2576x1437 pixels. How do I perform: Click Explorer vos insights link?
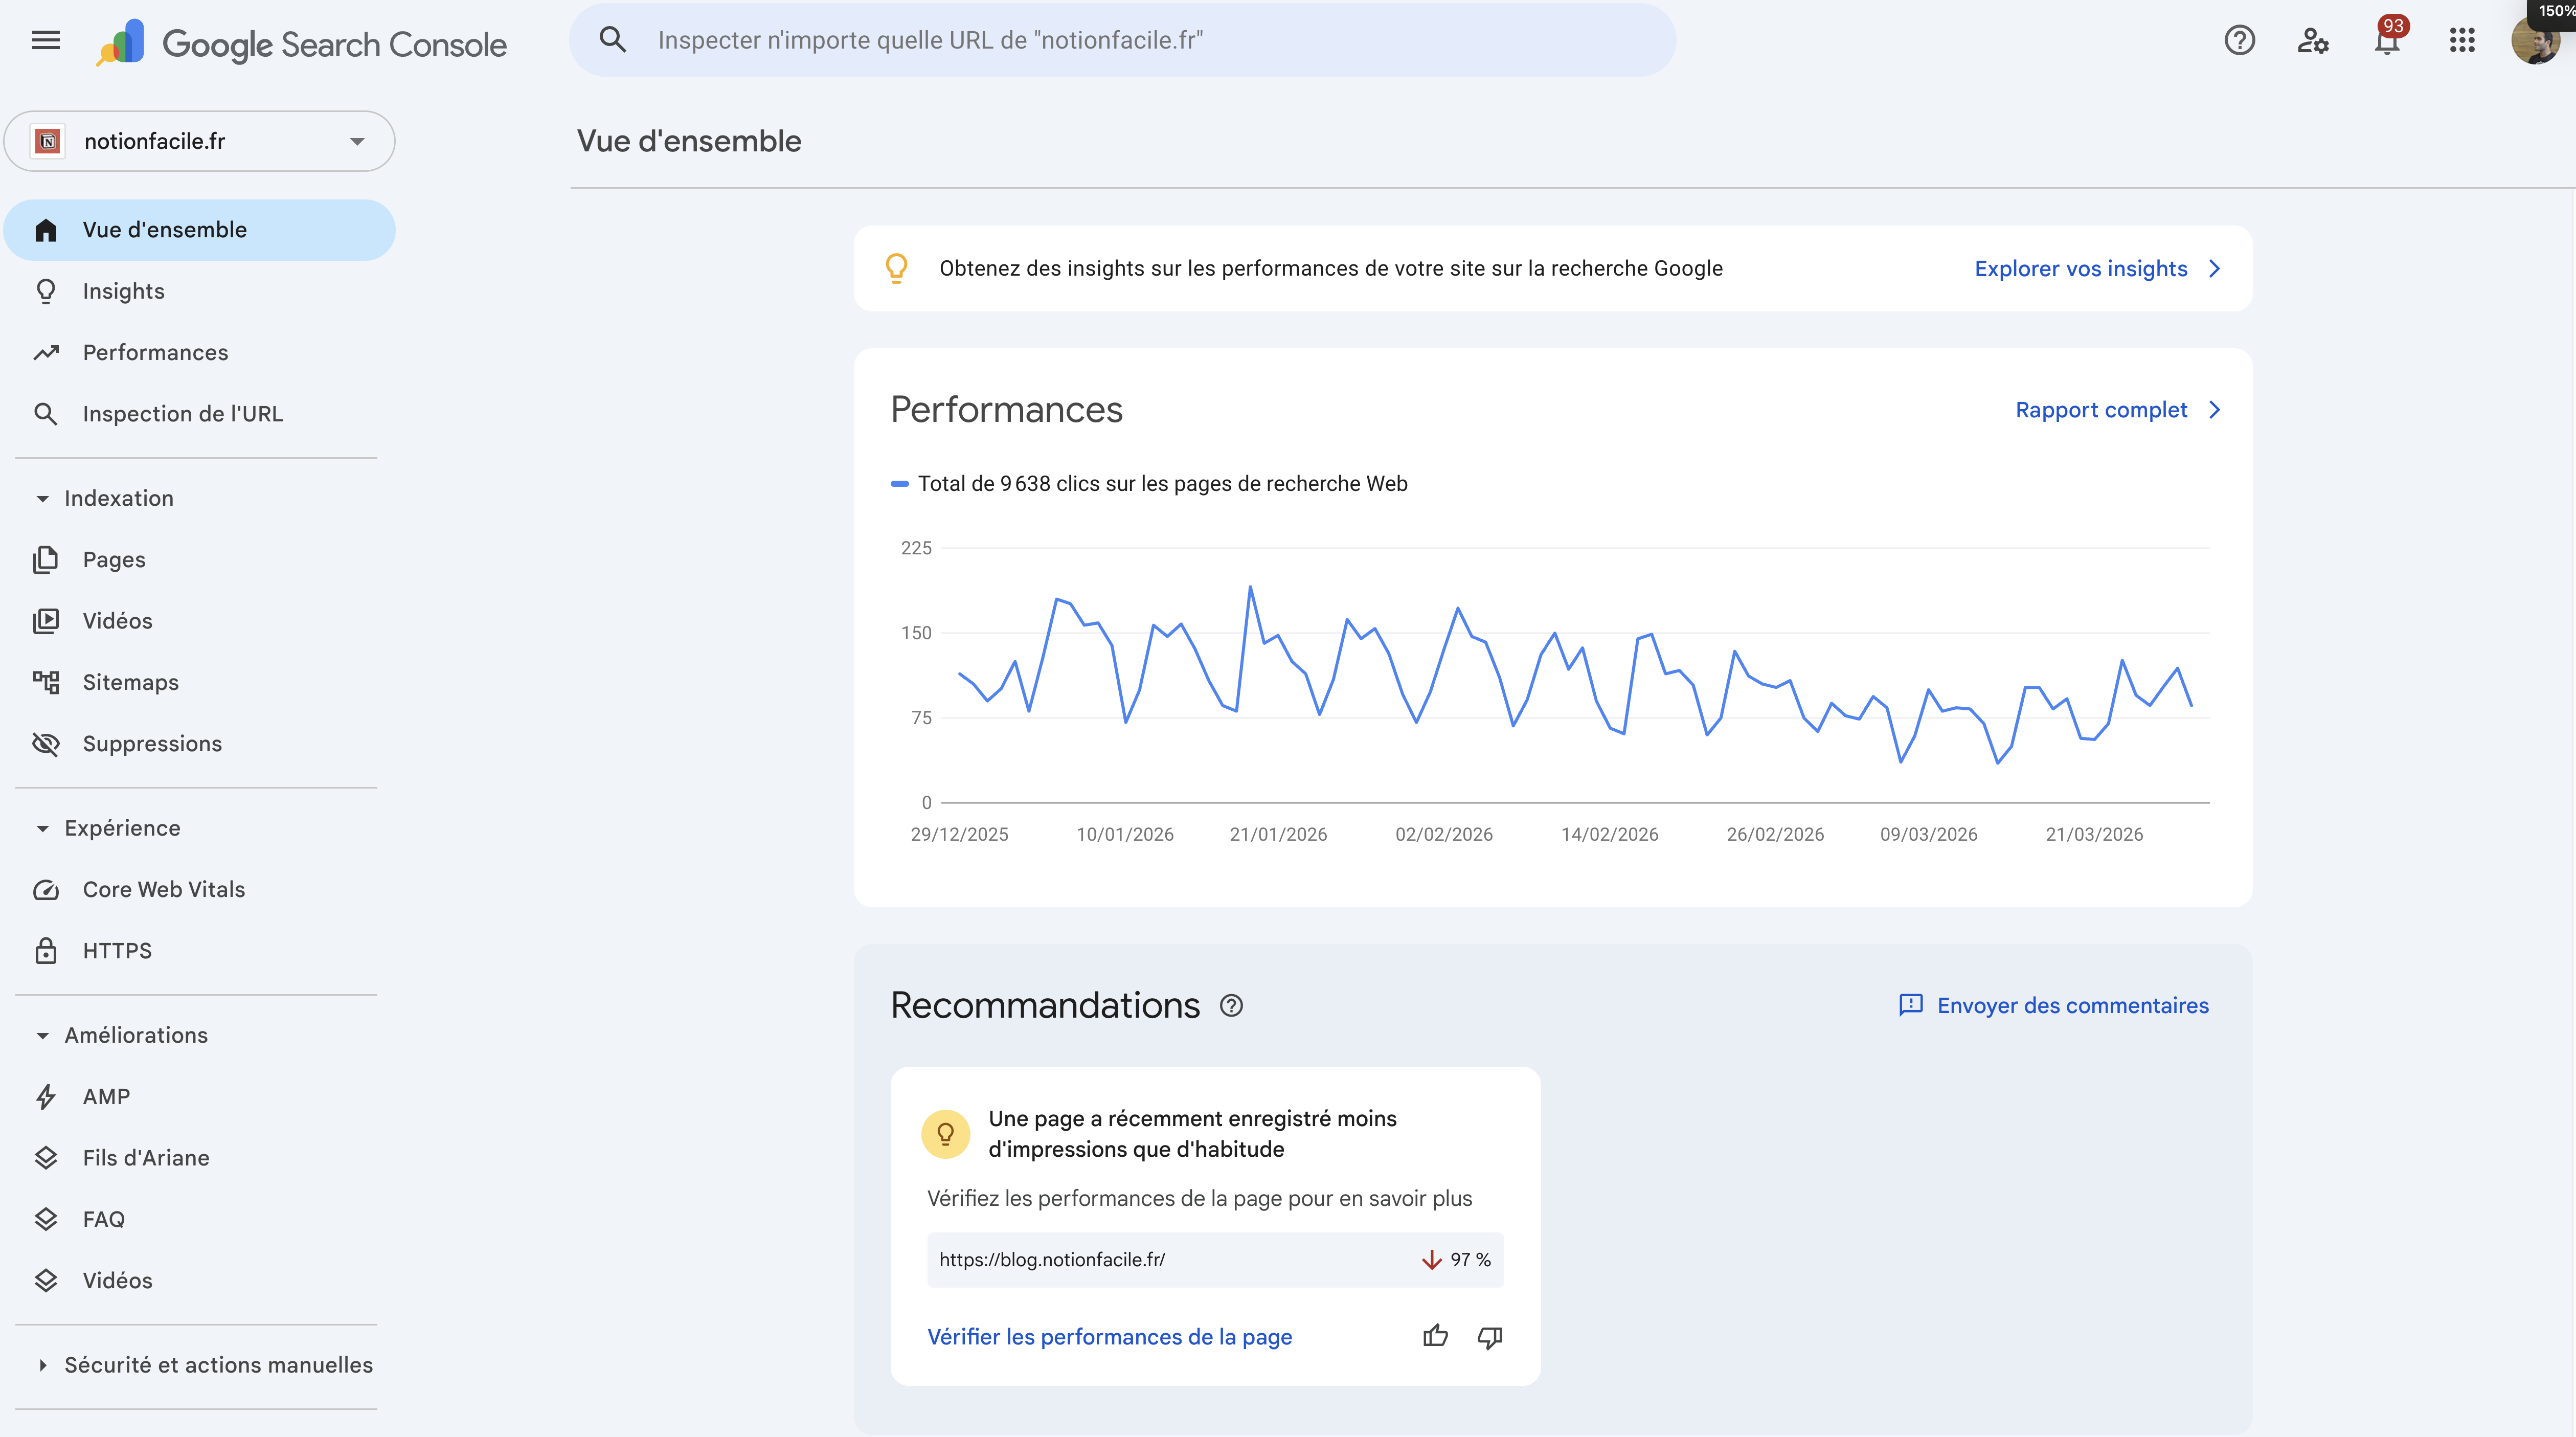pyautogui.click(x=2080, y=268)
